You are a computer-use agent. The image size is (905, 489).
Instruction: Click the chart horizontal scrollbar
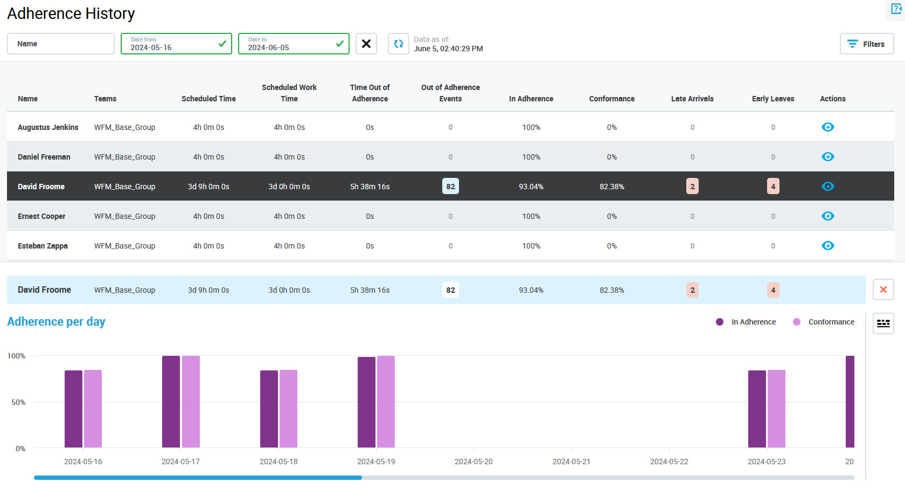[x=198, y=478]
